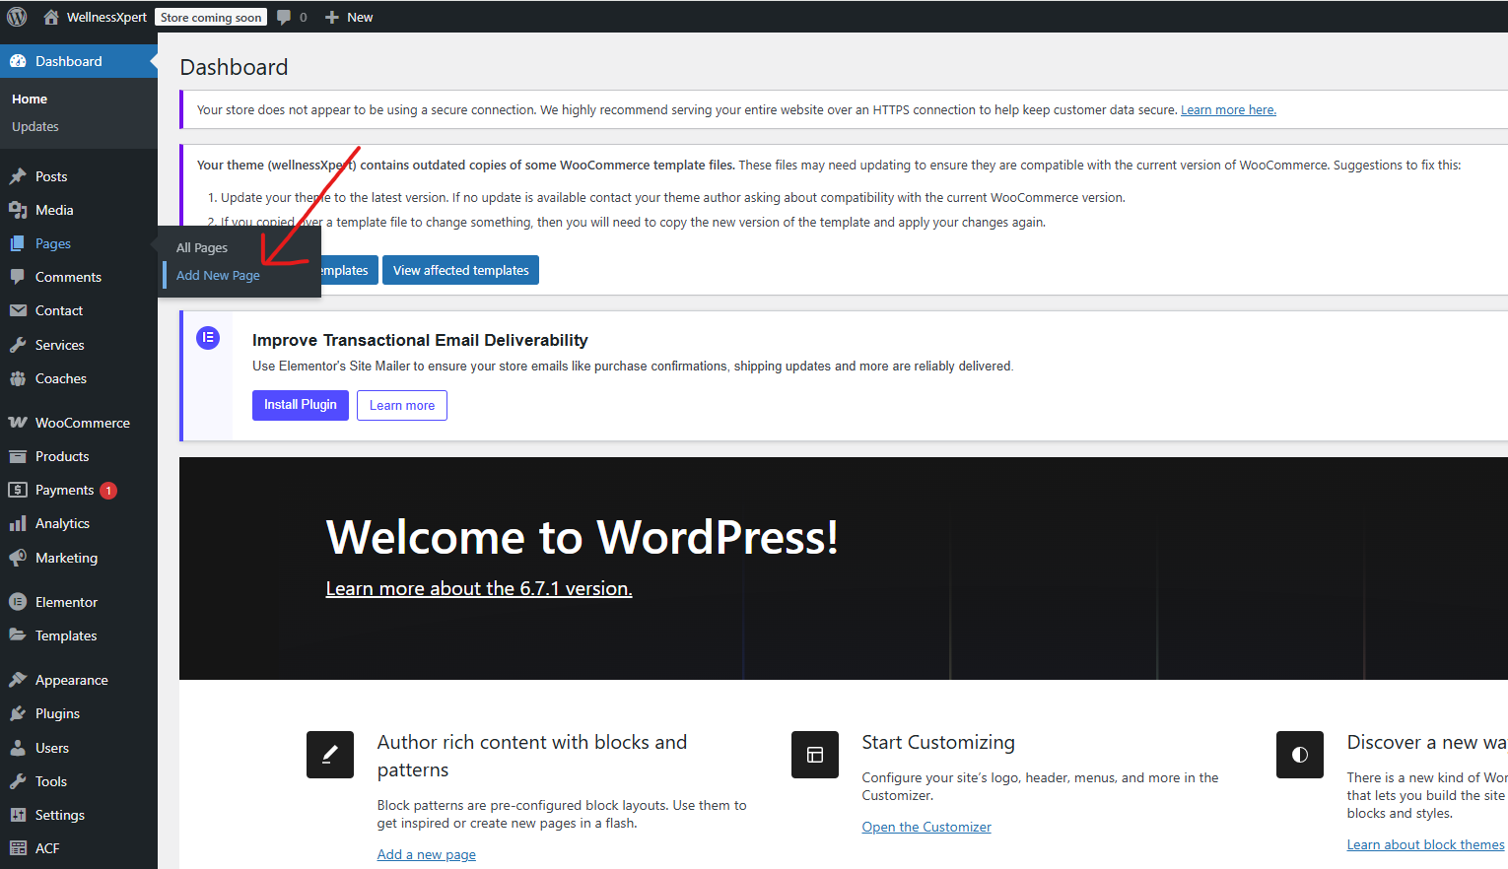Click the Add a new page link

click(427, 854)
